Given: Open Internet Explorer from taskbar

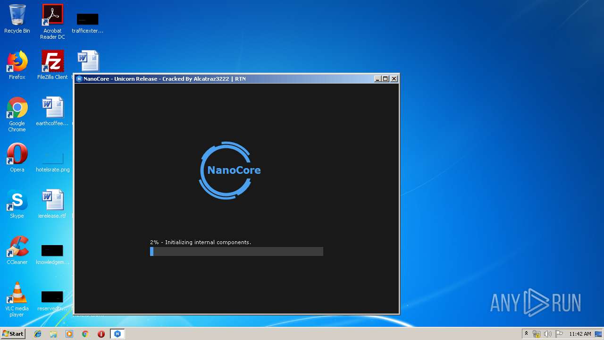Looking at the screenshot, I should click(38, 334).
